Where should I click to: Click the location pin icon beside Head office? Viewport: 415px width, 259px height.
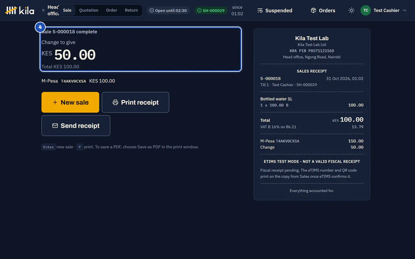click(x=43, y=10)
